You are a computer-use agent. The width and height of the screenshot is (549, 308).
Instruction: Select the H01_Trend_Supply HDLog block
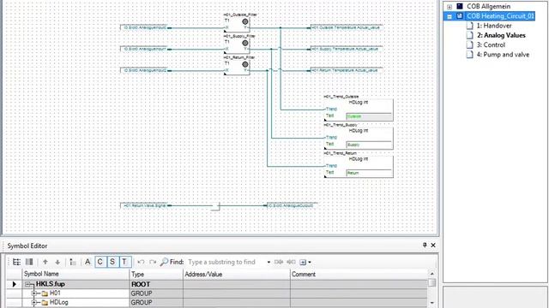[x=359, y=139]
